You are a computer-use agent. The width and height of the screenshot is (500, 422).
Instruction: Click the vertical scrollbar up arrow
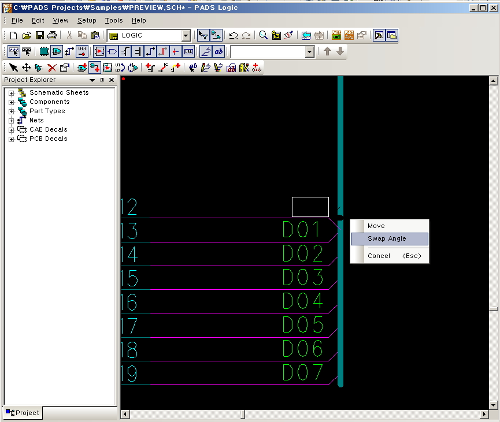click(x=493, y=81)
